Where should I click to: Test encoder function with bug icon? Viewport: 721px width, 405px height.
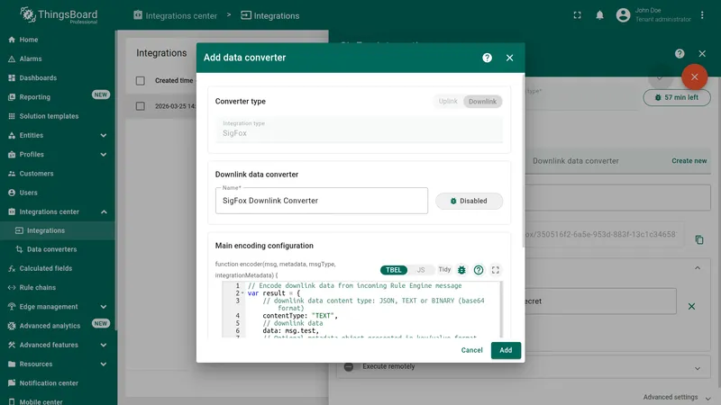pyautogui.click(x=461, y=270)
